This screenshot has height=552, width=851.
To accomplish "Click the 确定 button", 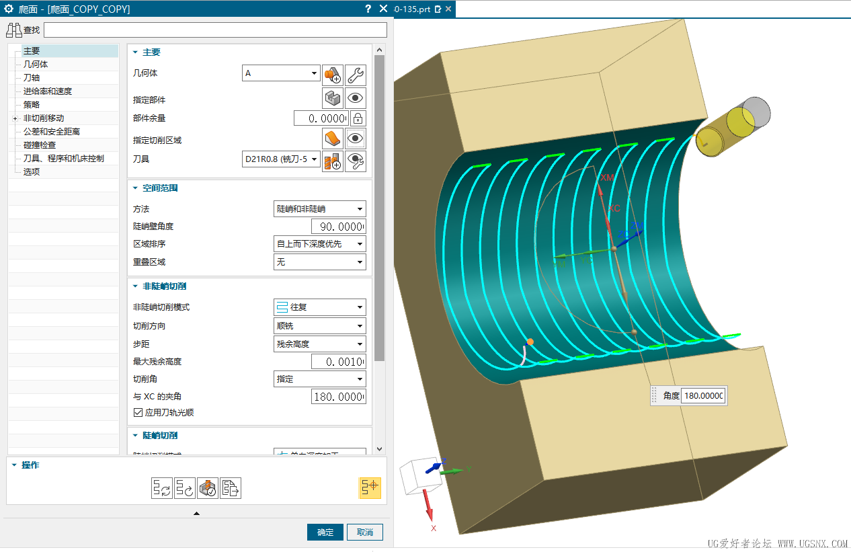I will pos(325,533).
